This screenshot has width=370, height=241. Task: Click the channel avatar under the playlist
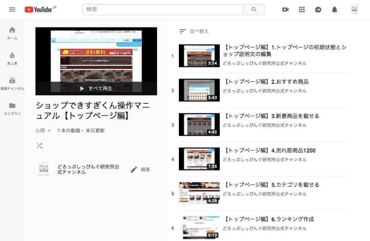click(x=44, y=169)
